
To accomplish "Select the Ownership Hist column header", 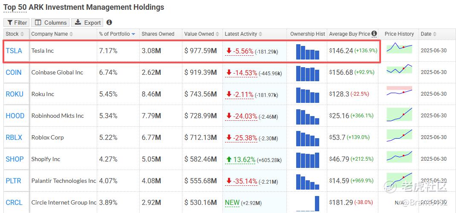I will point(307,34).
